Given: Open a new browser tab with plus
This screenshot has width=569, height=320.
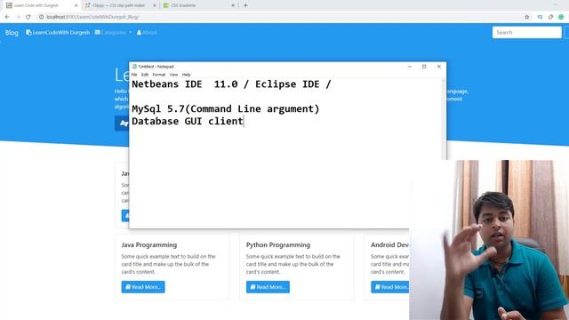Looking at the screenshot, I should pyautogui.click(x=245, y=5).
